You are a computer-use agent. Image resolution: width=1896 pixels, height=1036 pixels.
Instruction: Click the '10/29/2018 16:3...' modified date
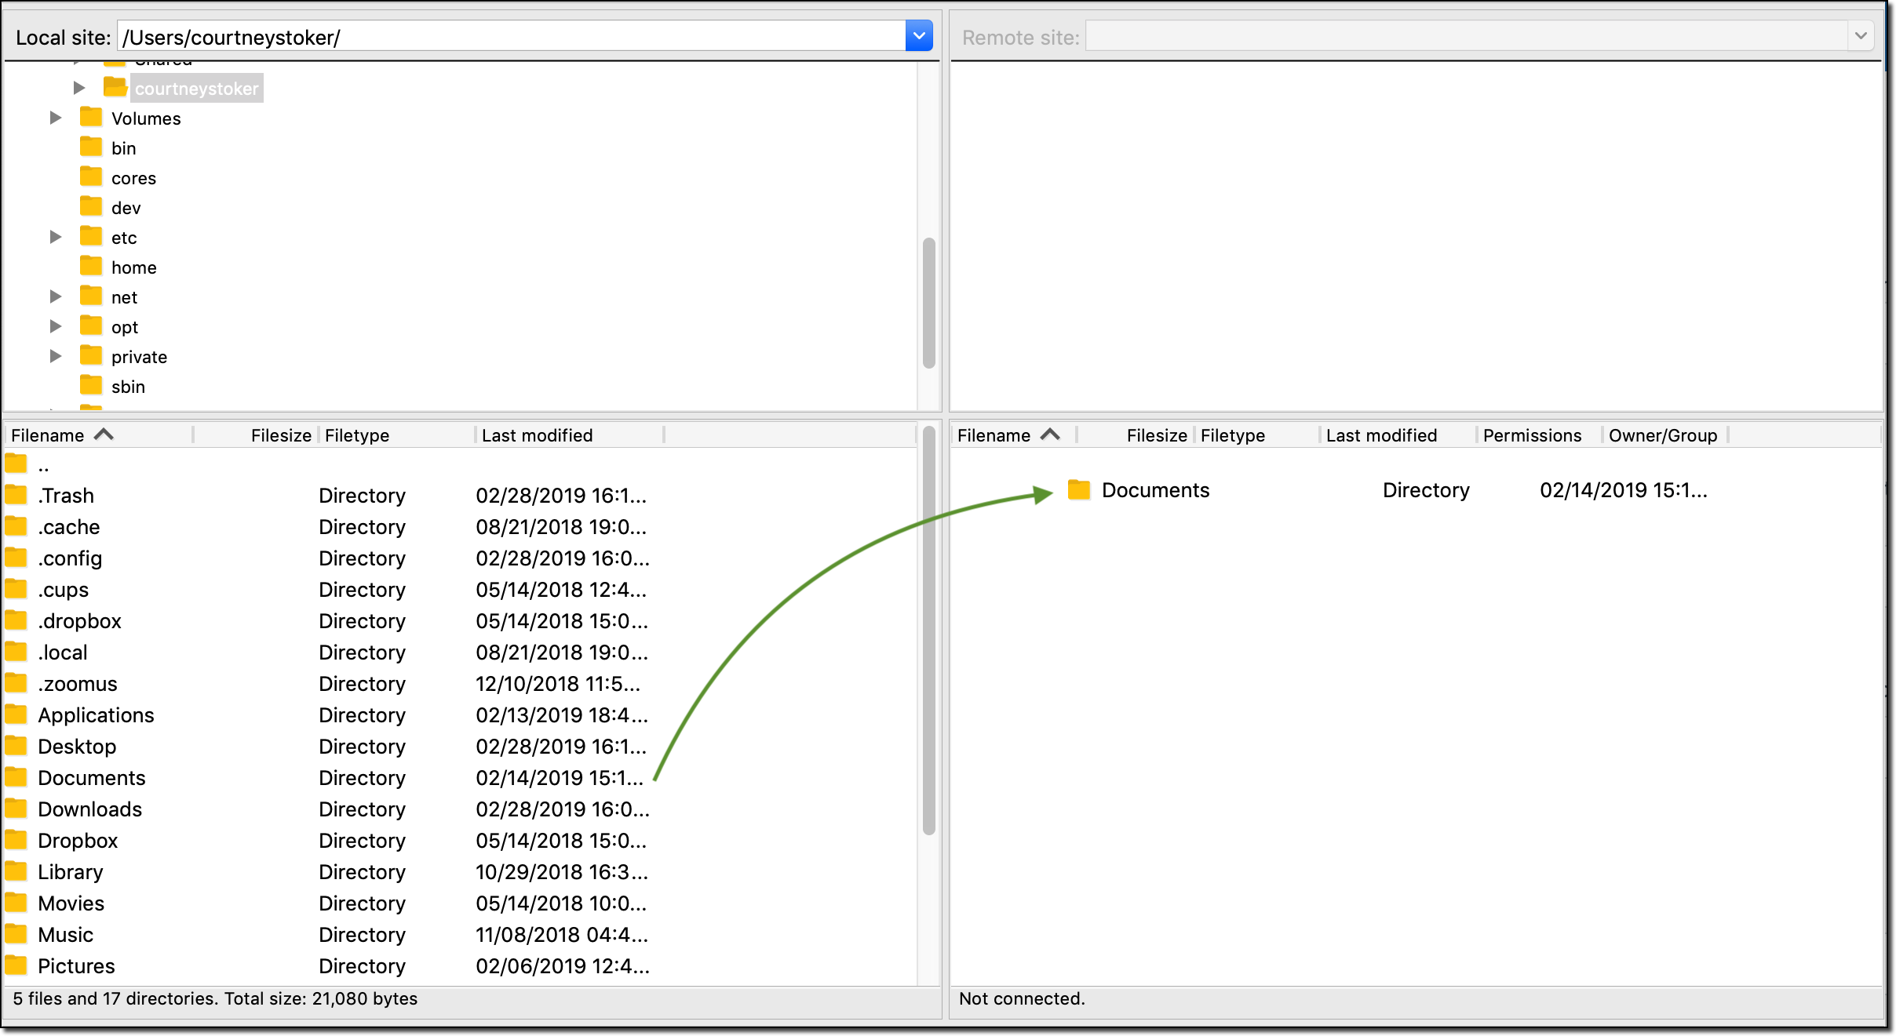562,872
